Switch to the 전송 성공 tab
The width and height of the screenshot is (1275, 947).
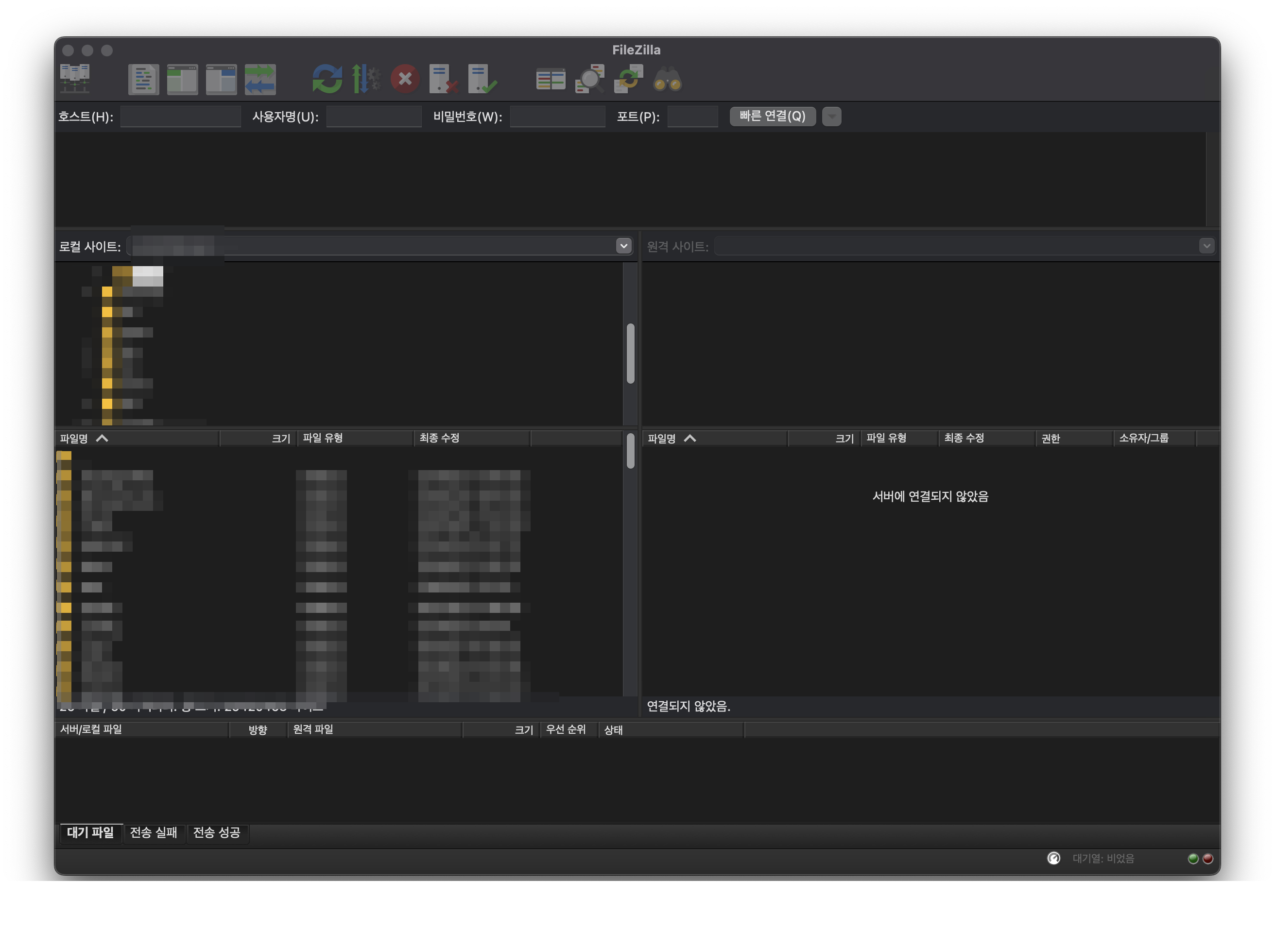[x=216, y=832]
